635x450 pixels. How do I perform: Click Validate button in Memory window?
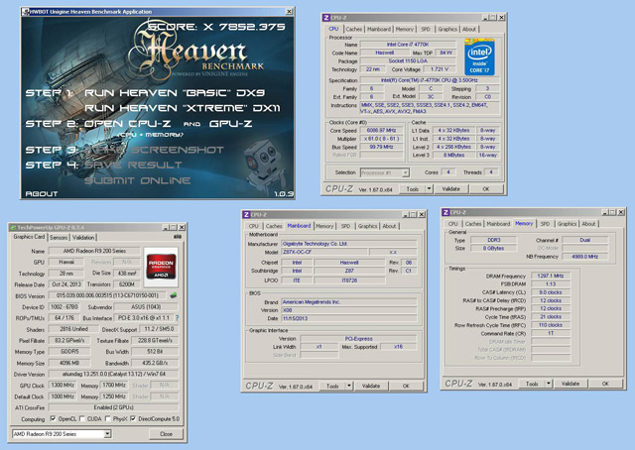click(571, 384)
